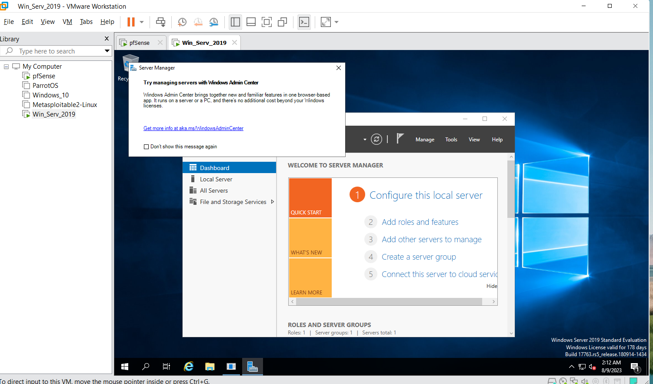Image resolution: width=653 pixels, height=384 pixels.
Task: Expand File and Storage Services arrow
Action: click(x=272, y=202)
